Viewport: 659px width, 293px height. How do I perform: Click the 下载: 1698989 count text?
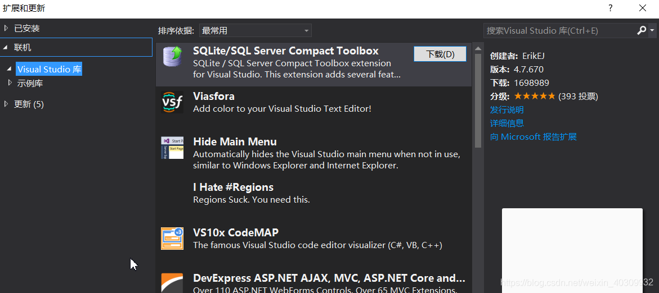click(519, 83)
